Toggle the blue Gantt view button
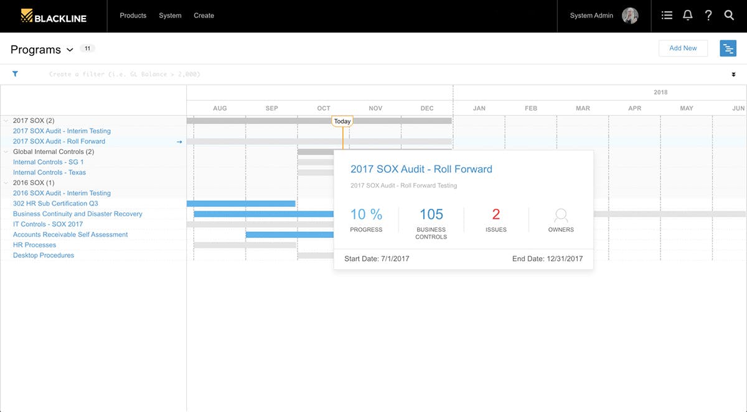 728,48
